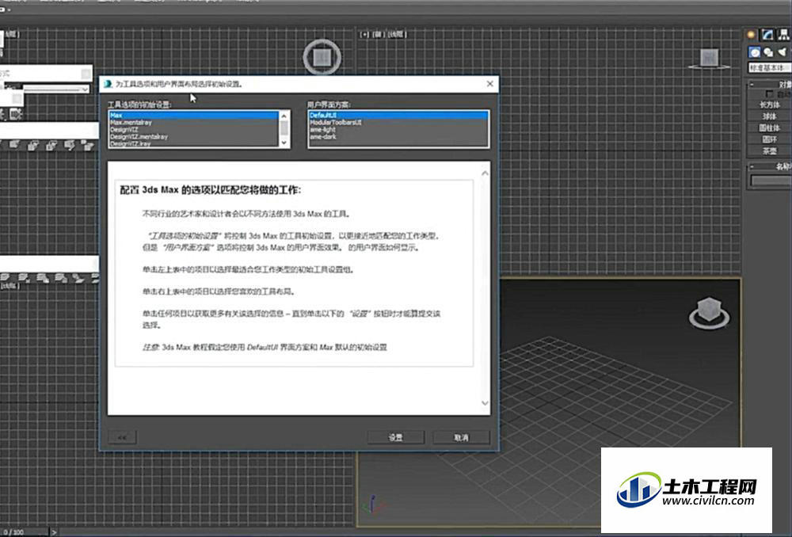792x537 pixels.
Task: Click the 茶壶 (Teapot) button
Action: (769, 151)
